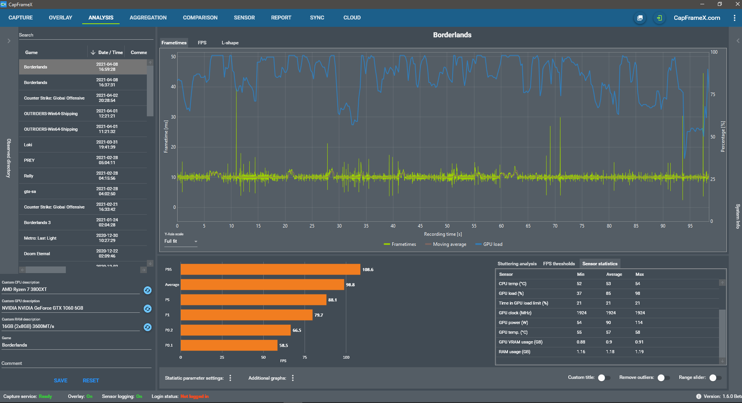Toggle Moving average series in legend

click(446, 244)
